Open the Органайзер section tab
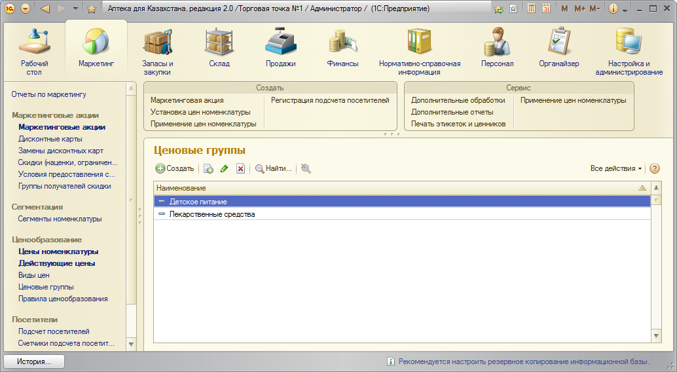The height and width of the screenshot is (372, 677). [558, 48]
